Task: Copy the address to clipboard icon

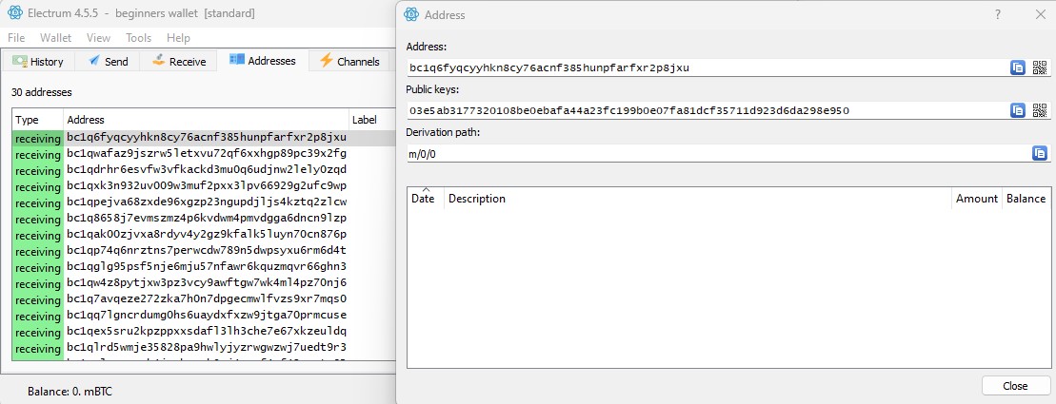Action: [x=1018, y=67]
